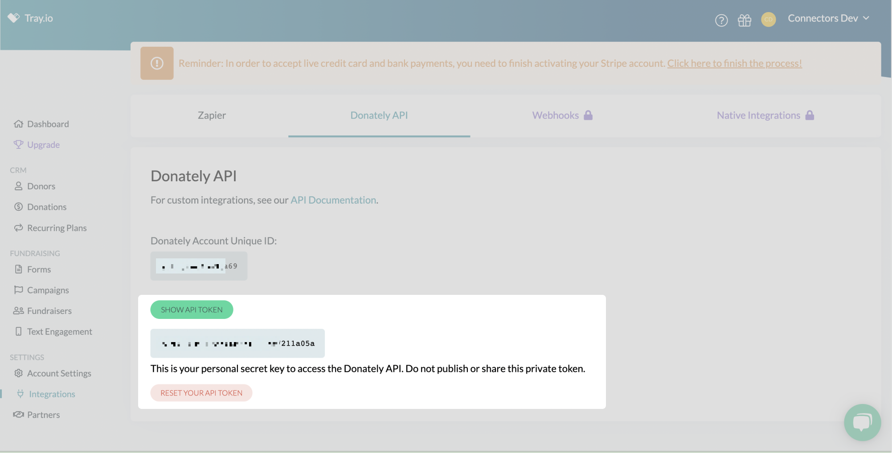
Task: Open the chat bubble in the corner
Action: (863, 422)
